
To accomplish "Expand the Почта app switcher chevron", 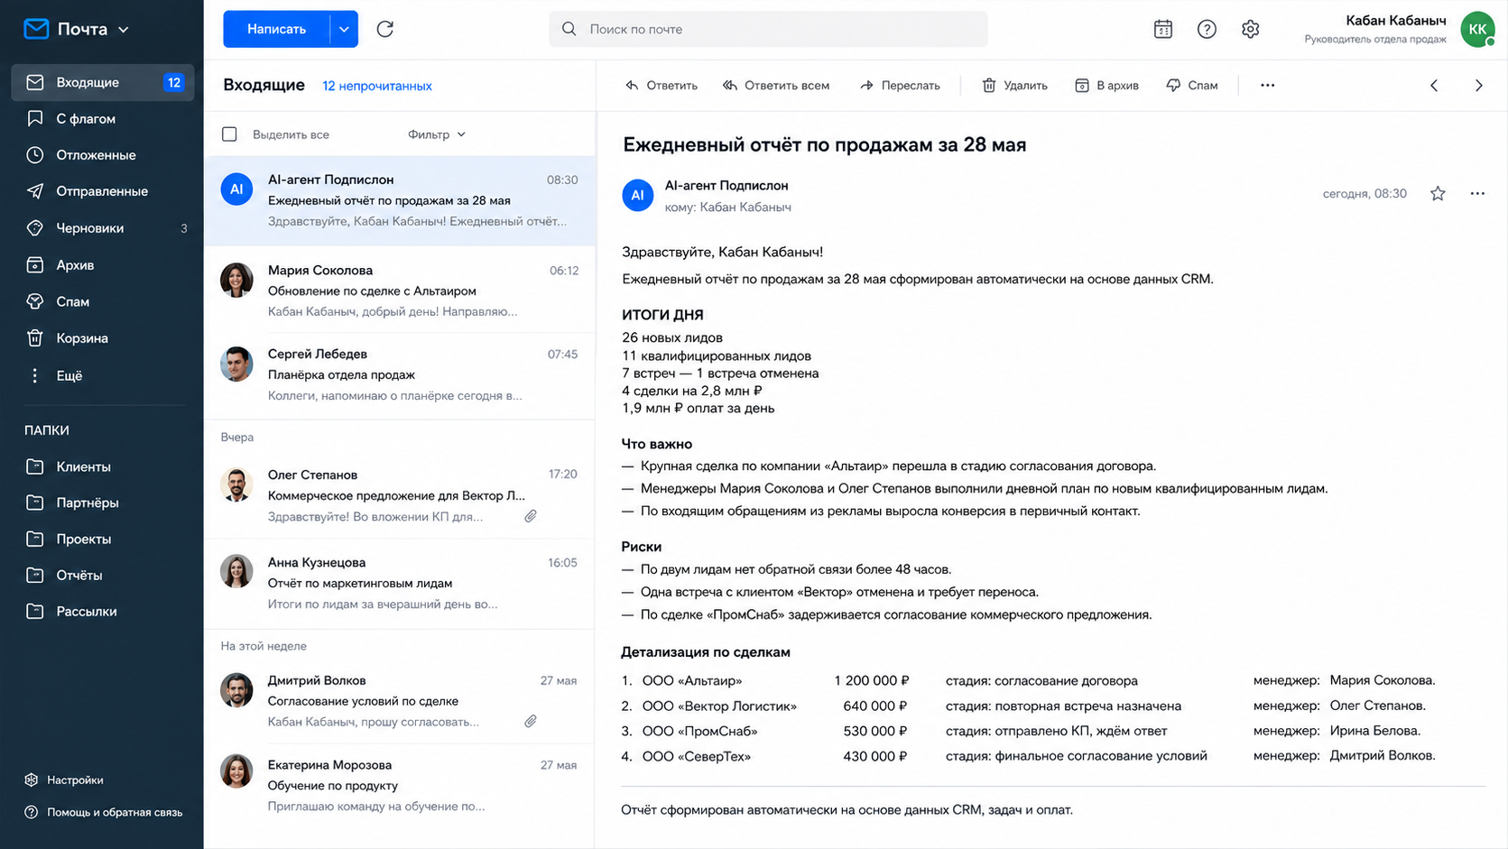I will [124, 30].
